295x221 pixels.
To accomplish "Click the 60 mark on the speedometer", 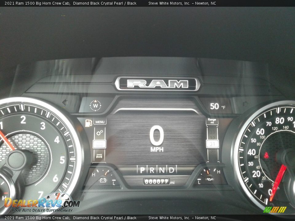I will pos(260,132).
